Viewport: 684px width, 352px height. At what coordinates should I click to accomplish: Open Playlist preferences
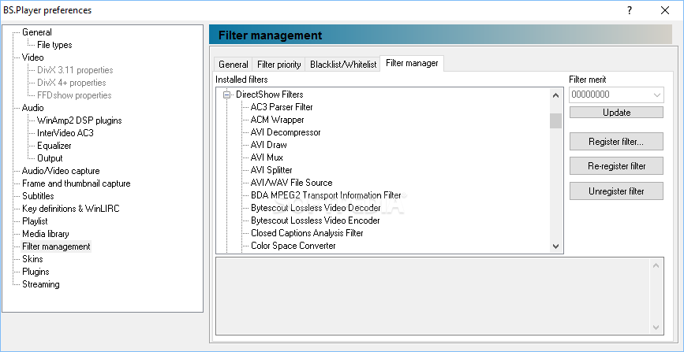click(x=35, y=221)
